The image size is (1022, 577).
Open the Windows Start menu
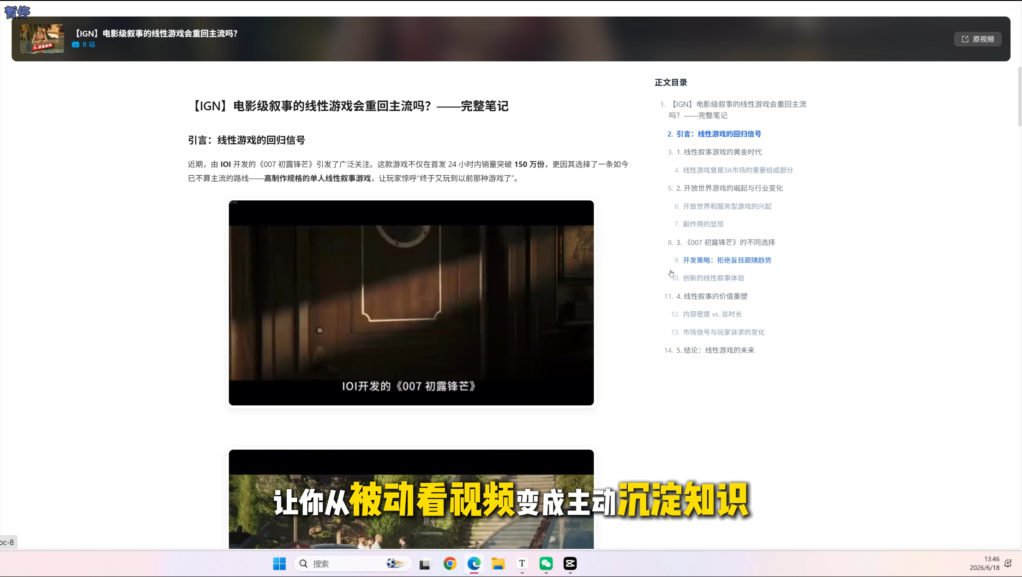click(x=279, y=564)
